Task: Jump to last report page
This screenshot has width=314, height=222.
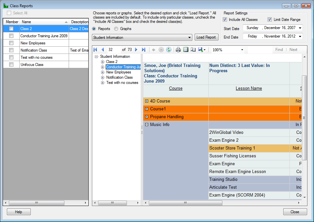Action: 144,50
